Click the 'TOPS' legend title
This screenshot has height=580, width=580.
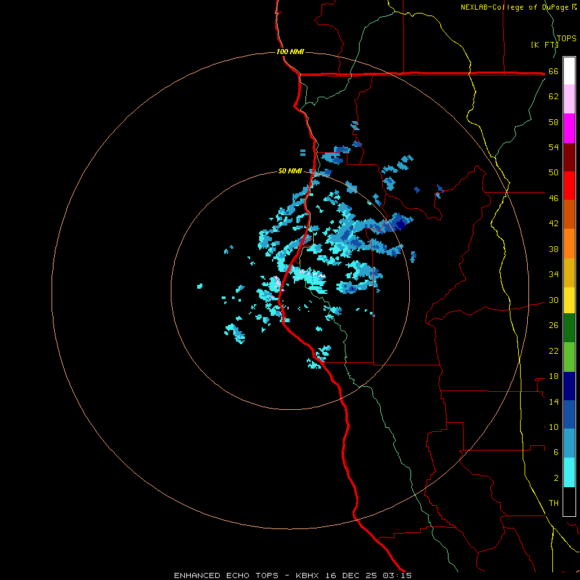566,39
